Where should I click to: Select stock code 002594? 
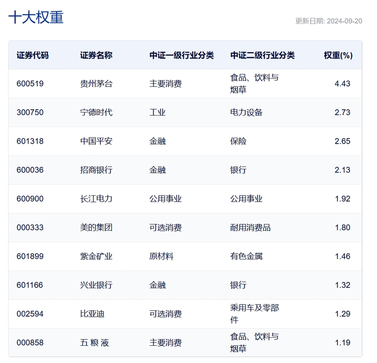tap(30, 314)
